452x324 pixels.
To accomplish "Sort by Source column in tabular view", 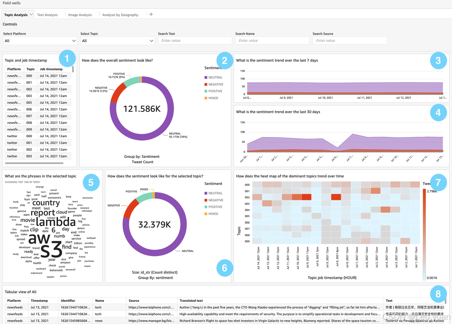I will [x=134, y=301].
